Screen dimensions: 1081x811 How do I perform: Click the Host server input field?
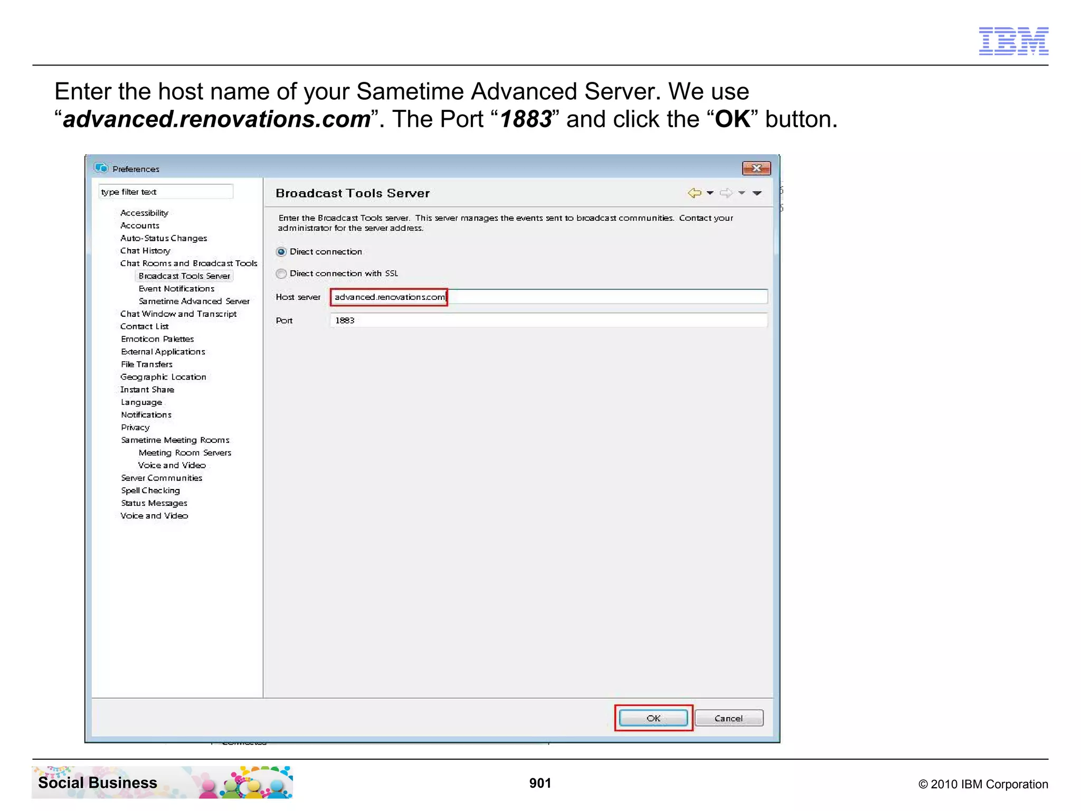point(549,297)
